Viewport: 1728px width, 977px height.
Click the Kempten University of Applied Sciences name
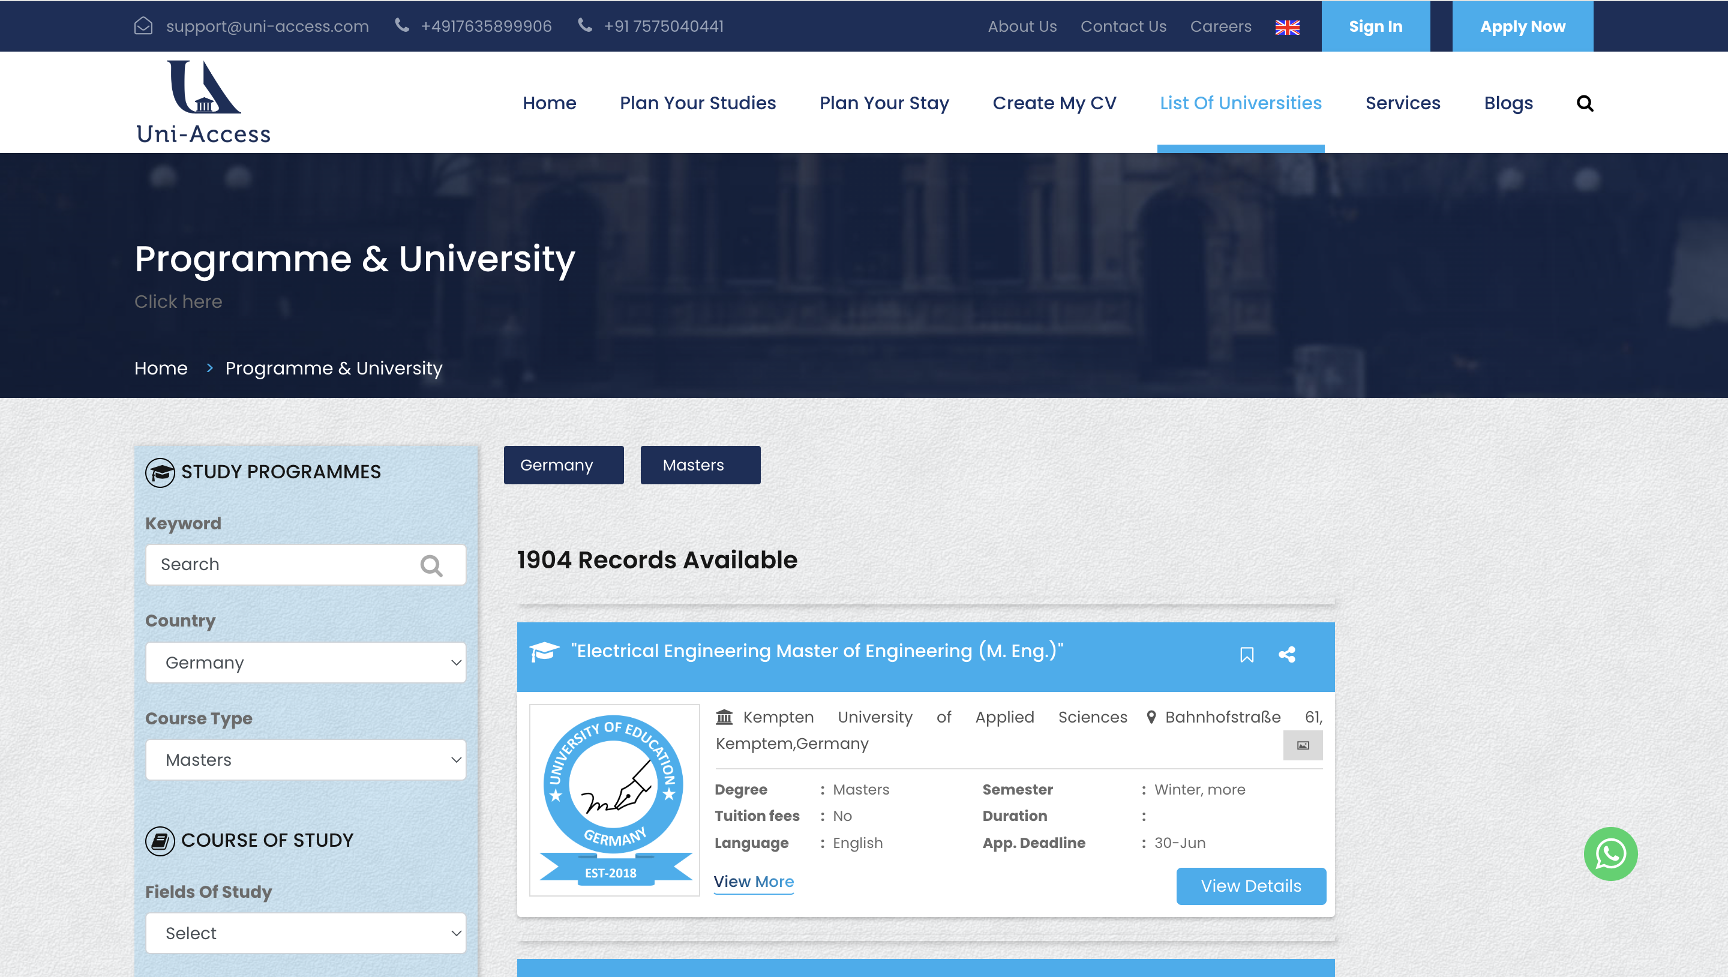tap(935, 717)
